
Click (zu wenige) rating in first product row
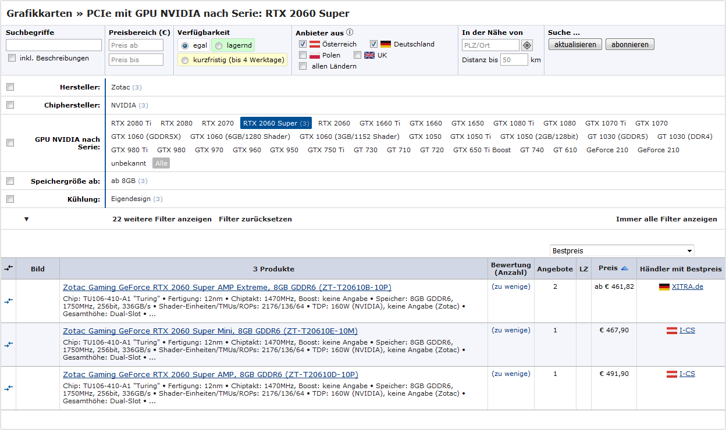coord(511,287)
